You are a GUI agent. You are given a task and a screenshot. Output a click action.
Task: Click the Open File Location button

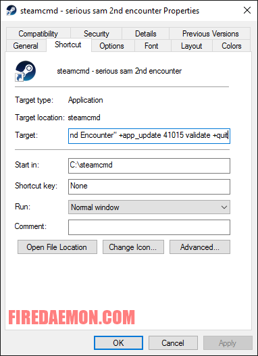tap(57, 247)
